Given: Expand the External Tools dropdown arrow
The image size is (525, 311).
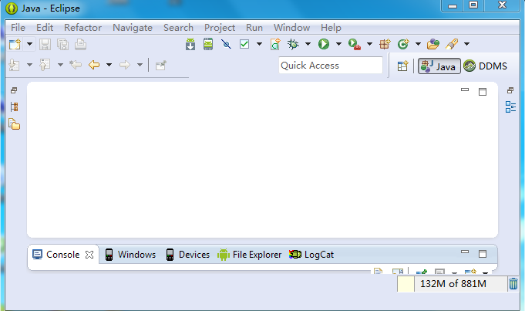Looking at the screenshot, I should point(369,44).
